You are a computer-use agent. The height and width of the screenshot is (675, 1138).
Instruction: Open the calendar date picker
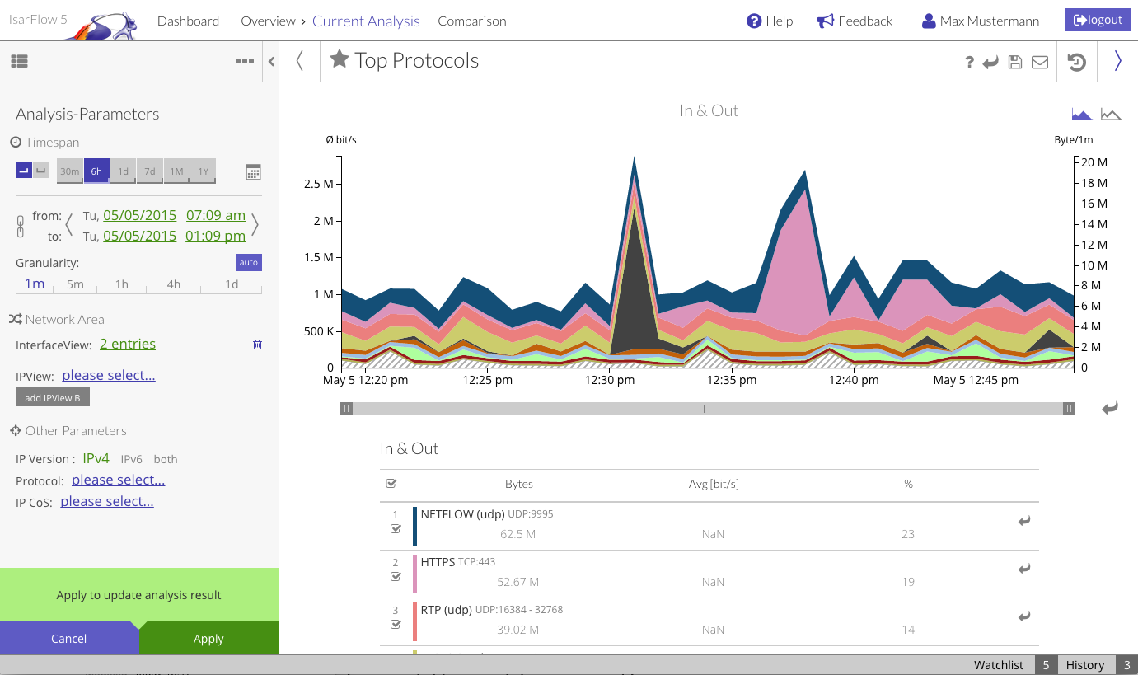253,171
